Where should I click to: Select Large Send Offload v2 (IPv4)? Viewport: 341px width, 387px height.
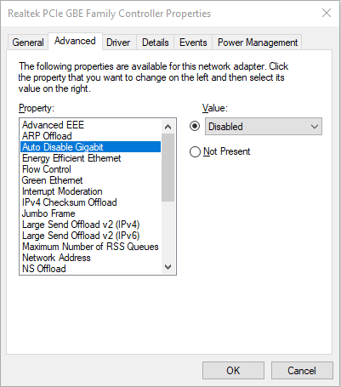click(91, 225)
